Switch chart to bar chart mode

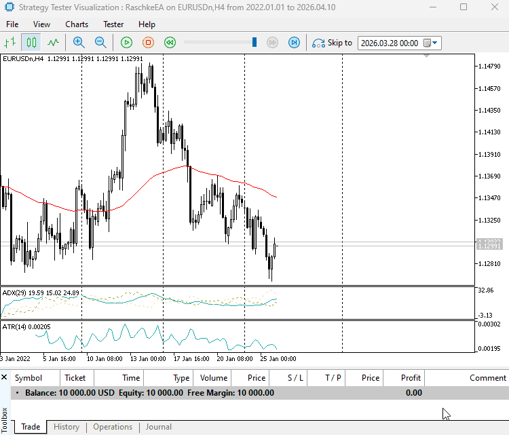[10, 43]
